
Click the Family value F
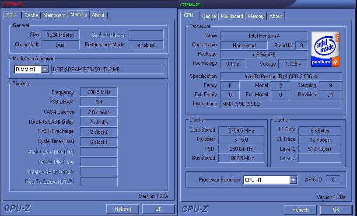coord(230,86)
